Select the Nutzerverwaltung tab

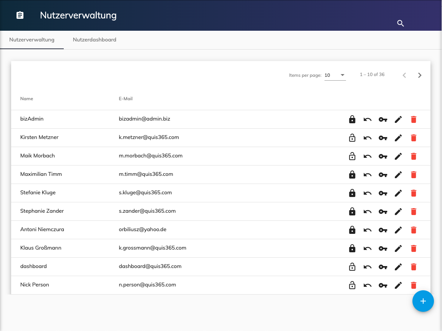click(x=32, y=40)
